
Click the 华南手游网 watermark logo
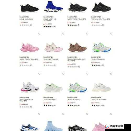coord(114,127)
